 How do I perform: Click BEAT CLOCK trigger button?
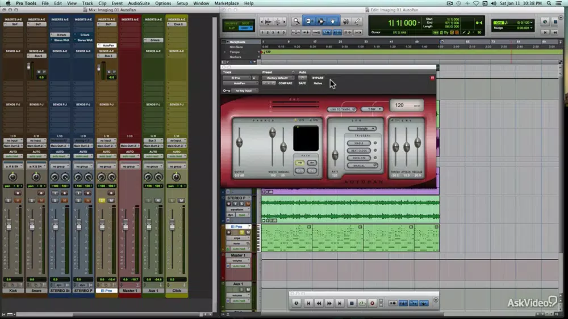[x=358, y=151]
